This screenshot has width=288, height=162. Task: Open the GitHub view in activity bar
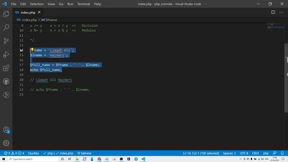[x=6, y=81]
